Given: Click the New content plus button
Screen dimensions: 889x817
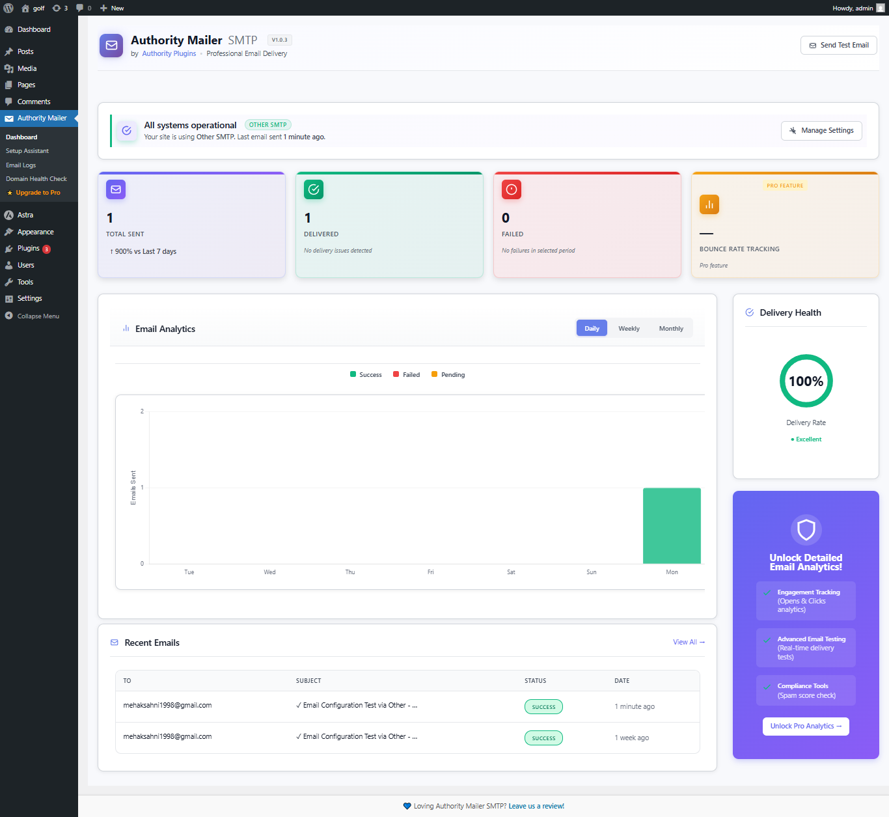Looking at the screenshot, I should pyautogui.click(x=112, y=8).
